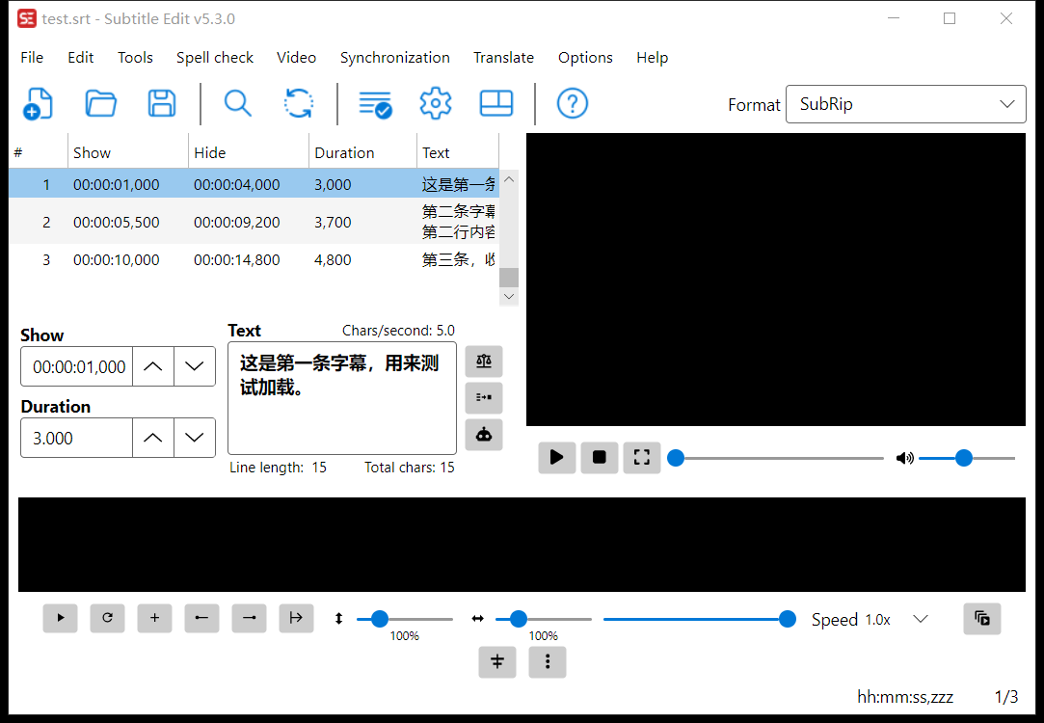
Task: Open the Video menu
Action: (x=296, y=57)
